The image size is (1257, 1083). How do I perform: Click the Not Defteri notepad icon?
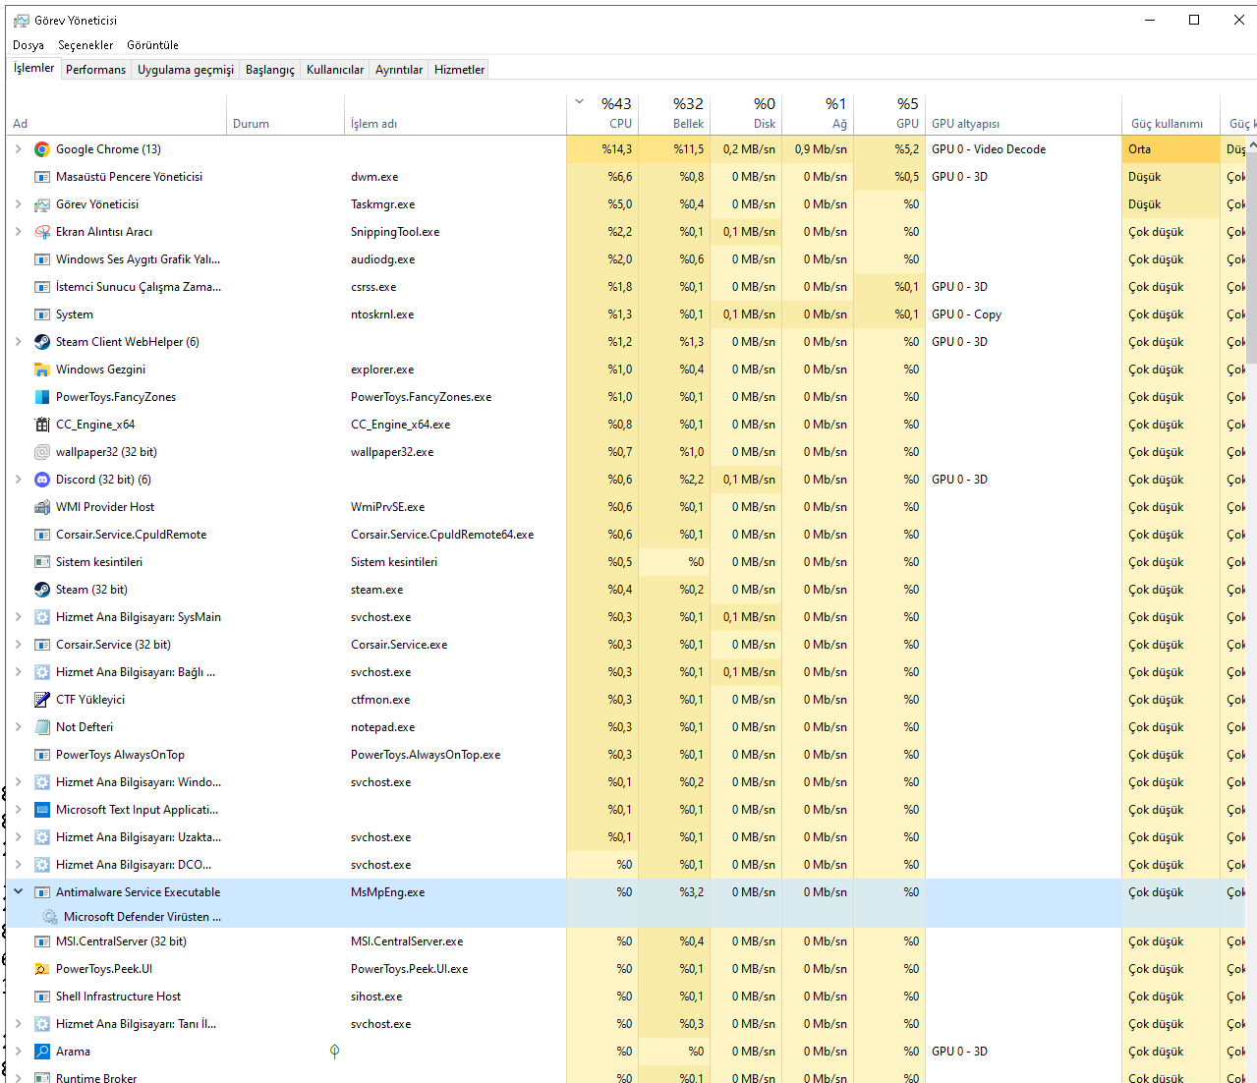42,727
